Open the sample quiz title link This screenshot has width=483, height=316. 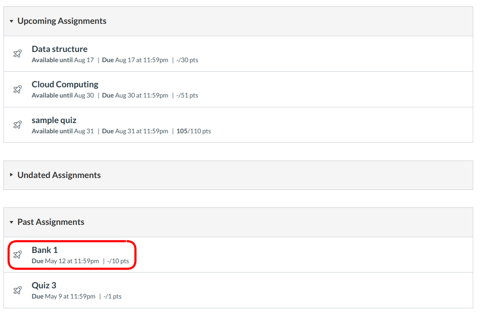pyautogui.click(x=54, y=120)
